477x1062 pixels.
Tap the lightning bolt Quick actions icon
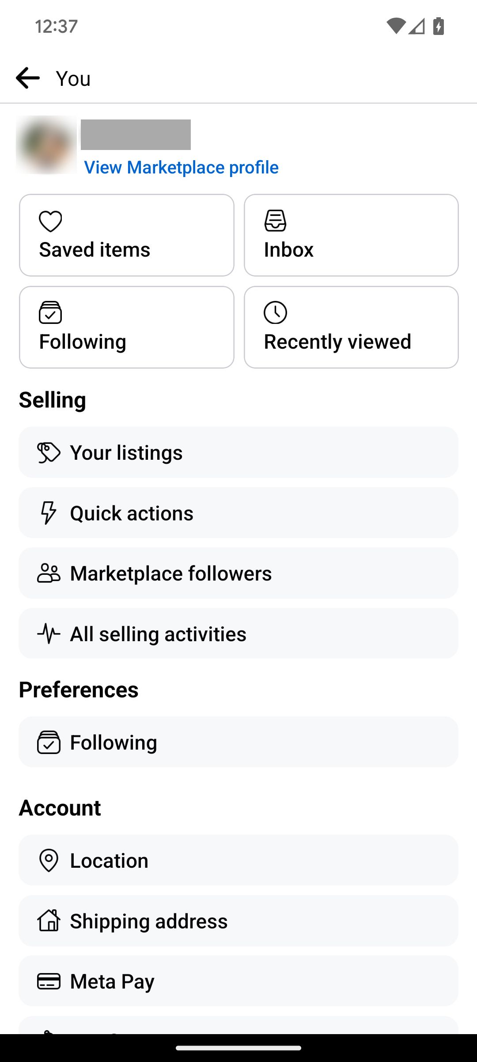[x=49, y=513]
